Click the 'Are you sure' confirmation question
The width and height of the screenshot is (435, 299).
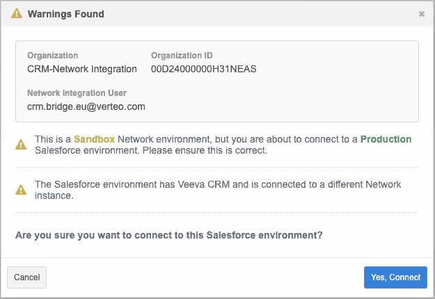169,235
